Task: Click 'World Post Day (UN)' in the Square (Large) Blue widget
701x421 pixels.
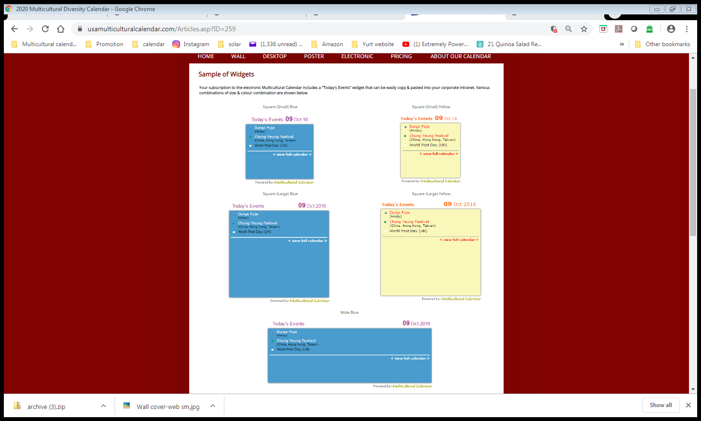Action: click(254, 232)
